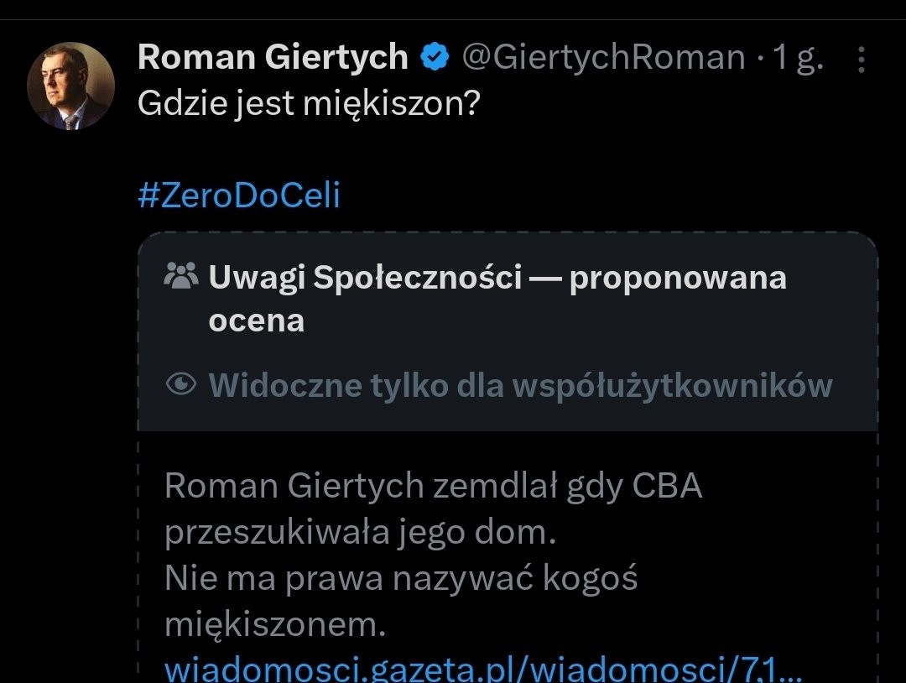Click the word miękiszonem in the note

tap(275, 624)
